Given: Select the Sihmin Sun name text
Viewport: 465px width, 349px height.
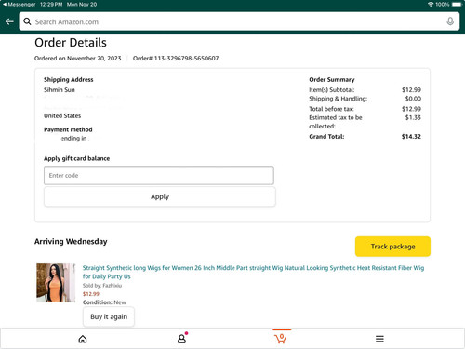Looking at the screenshot, I should coord(60,90).
